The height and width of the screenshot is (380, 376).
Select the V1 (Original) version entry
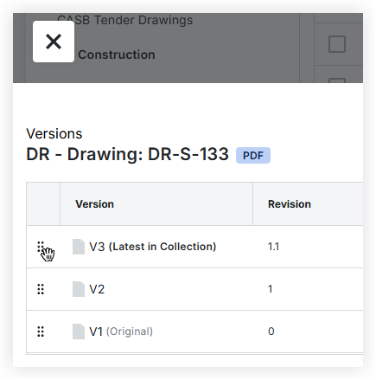121,332
